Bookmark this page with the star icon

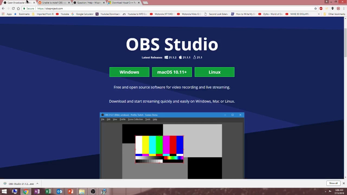click(316, 8)
